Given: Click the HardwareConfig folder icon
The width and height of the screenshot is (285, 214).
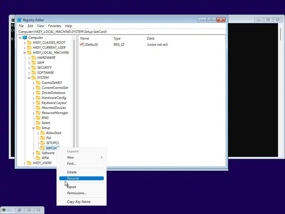Looking at the screenshot, I should [x=38, y=98].
